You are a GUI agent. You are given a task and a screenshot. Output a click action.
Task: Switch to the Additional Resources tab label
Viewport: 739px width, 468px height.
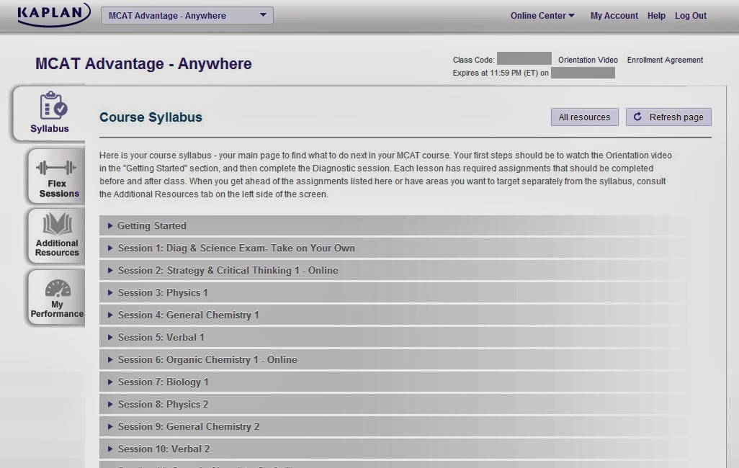[57, 248]
